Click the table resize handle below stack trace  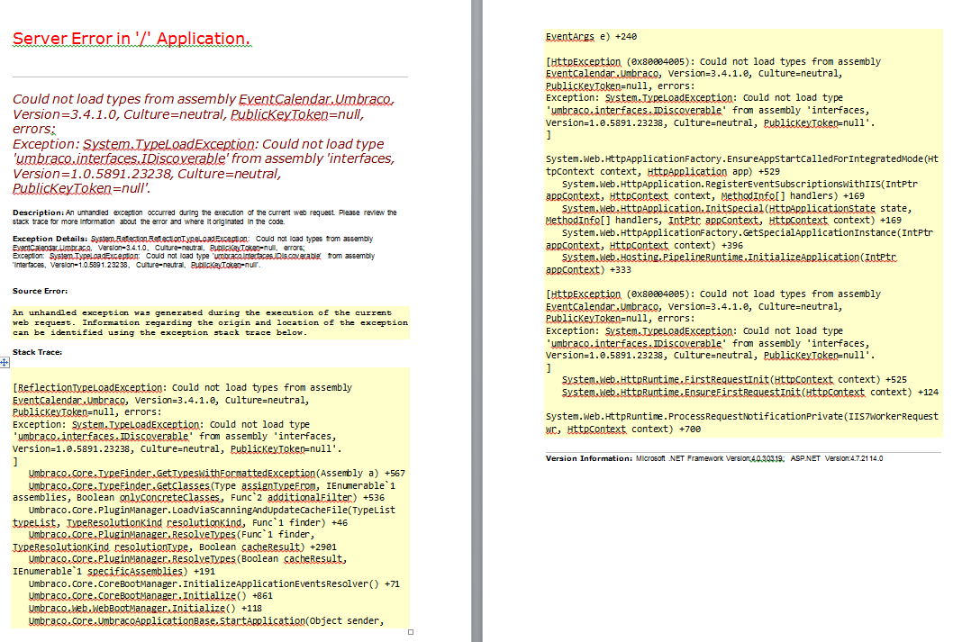(x=411, y=632)
